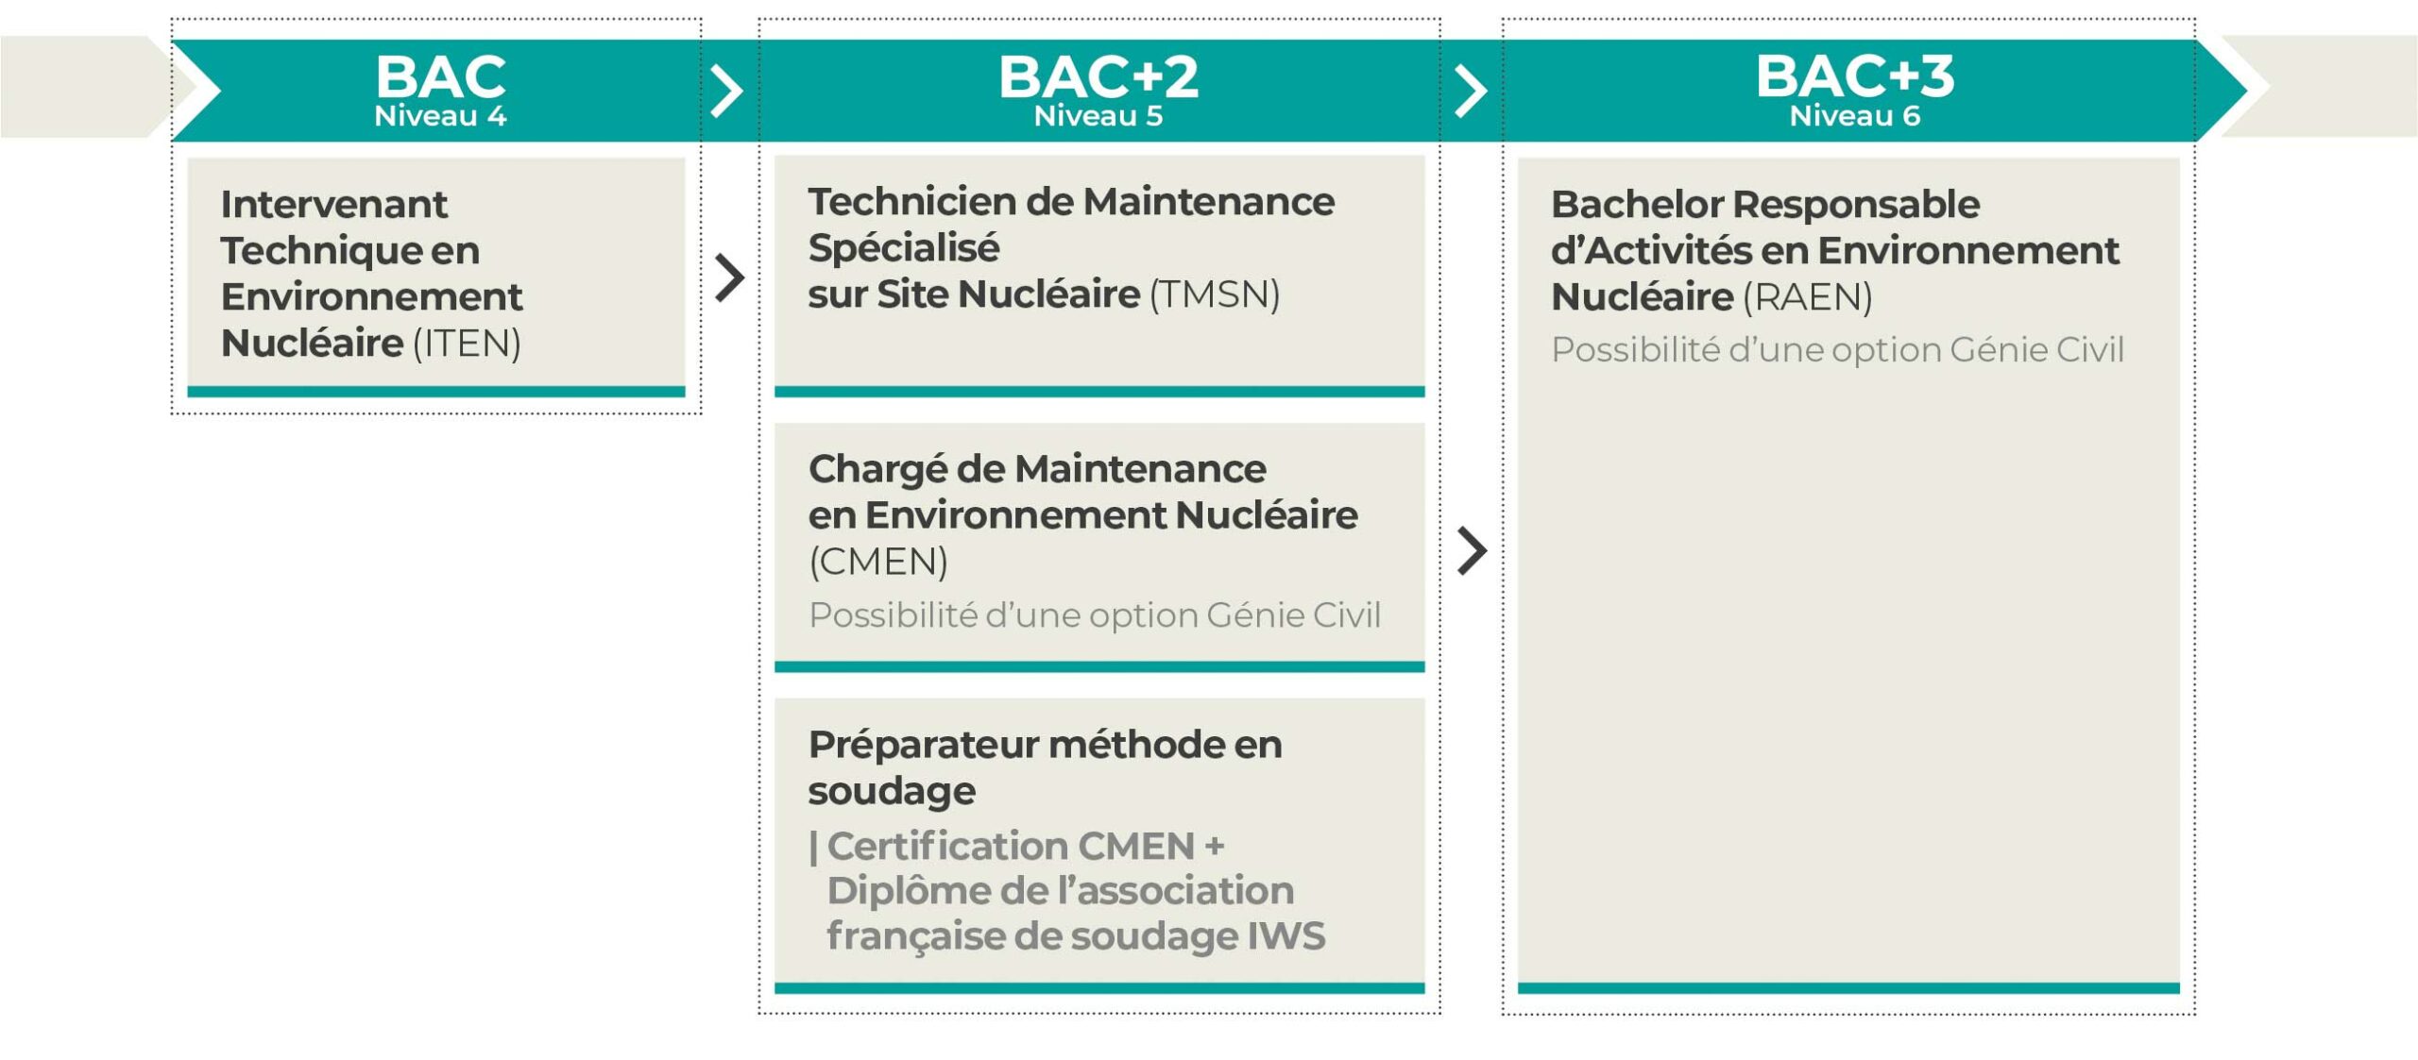This screenshot has width=2418, height=1060.
Task: Click the Certification CMEN + Diplôme IWS text
Action: click(1067, 891)
